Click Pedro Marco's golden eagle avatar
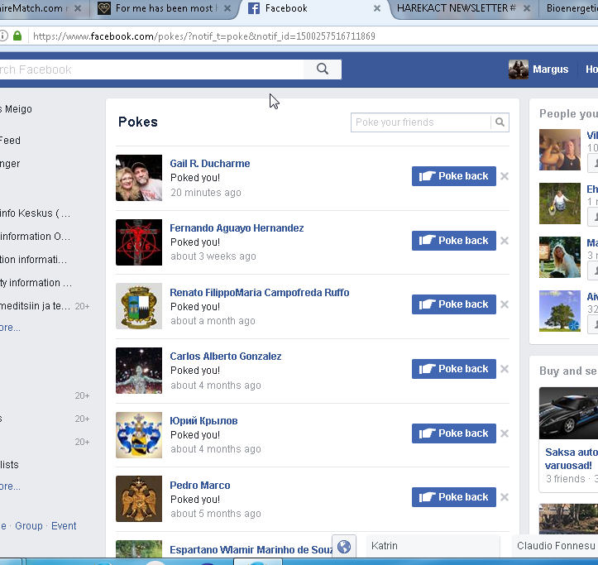 pyautogui.click(x=139, y=499)
